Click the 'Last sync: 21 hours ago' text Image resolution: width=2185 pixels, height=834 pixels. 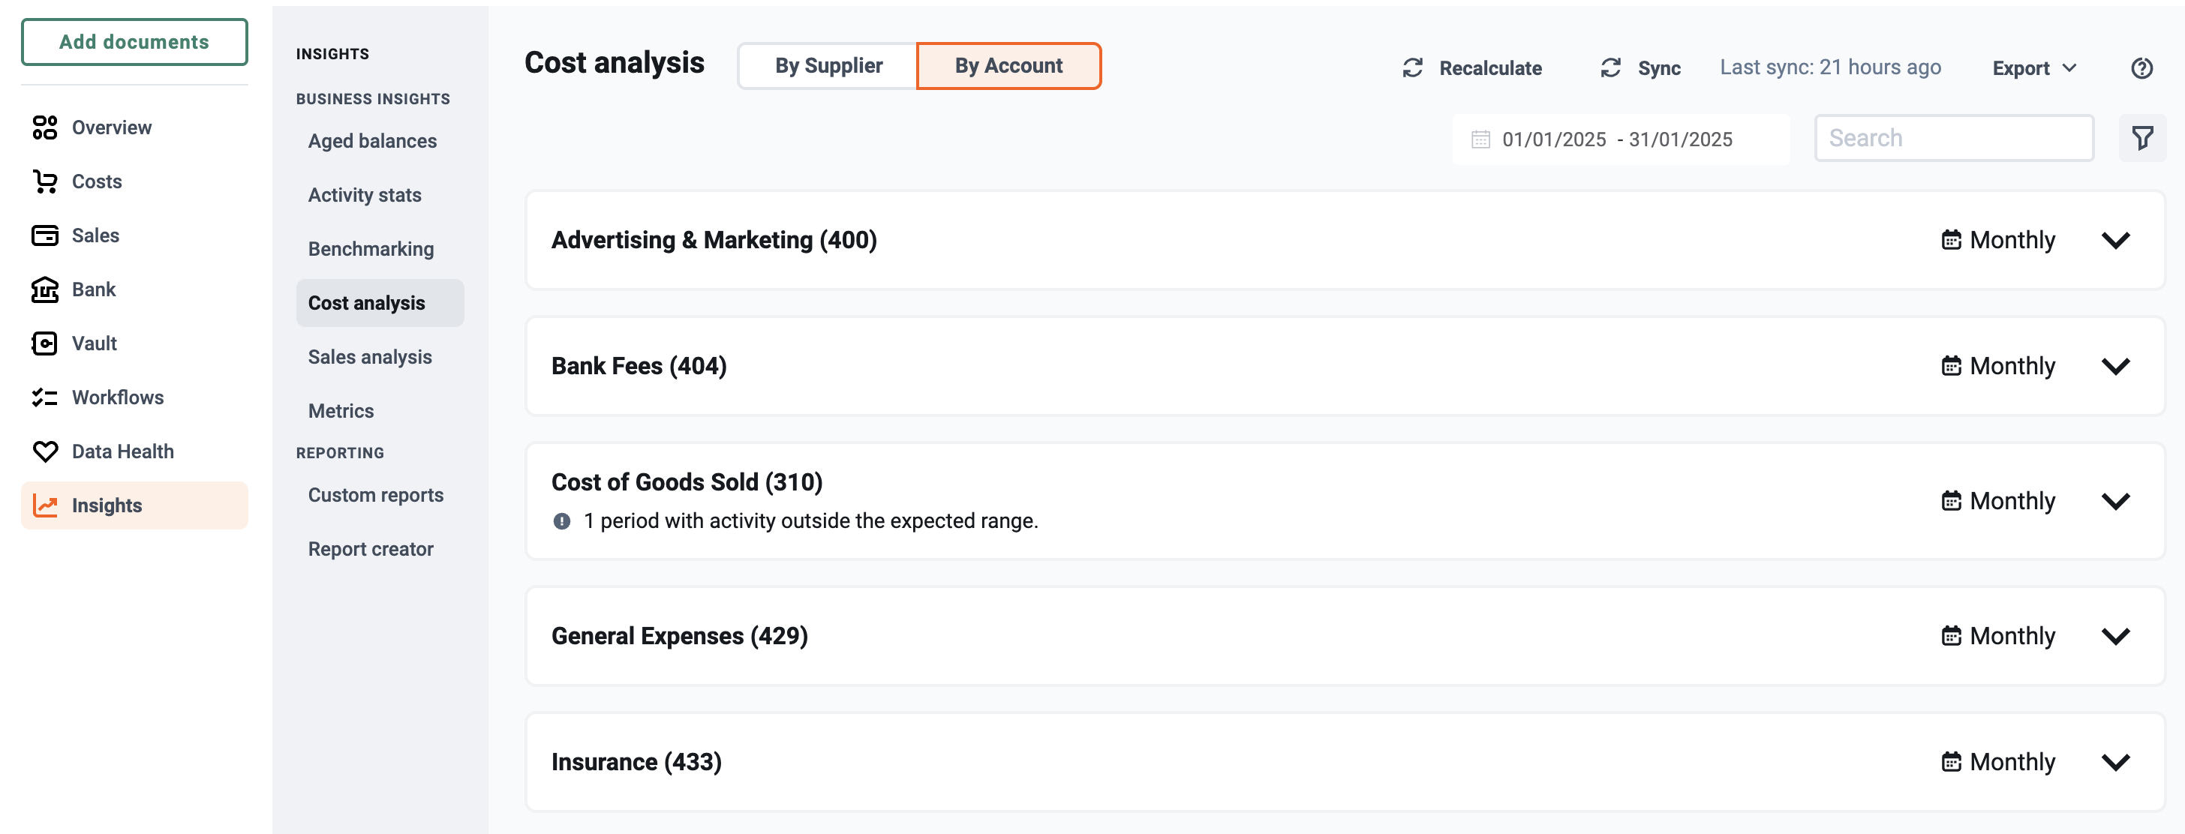(x=1829, y=67)
